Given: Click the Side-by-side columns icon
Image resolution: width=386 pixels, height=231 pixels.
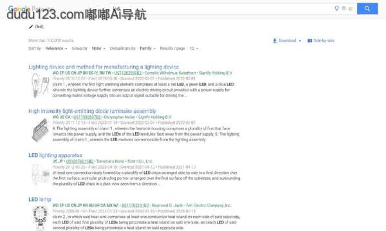Looking at the screenshot, I should [309, 41].
